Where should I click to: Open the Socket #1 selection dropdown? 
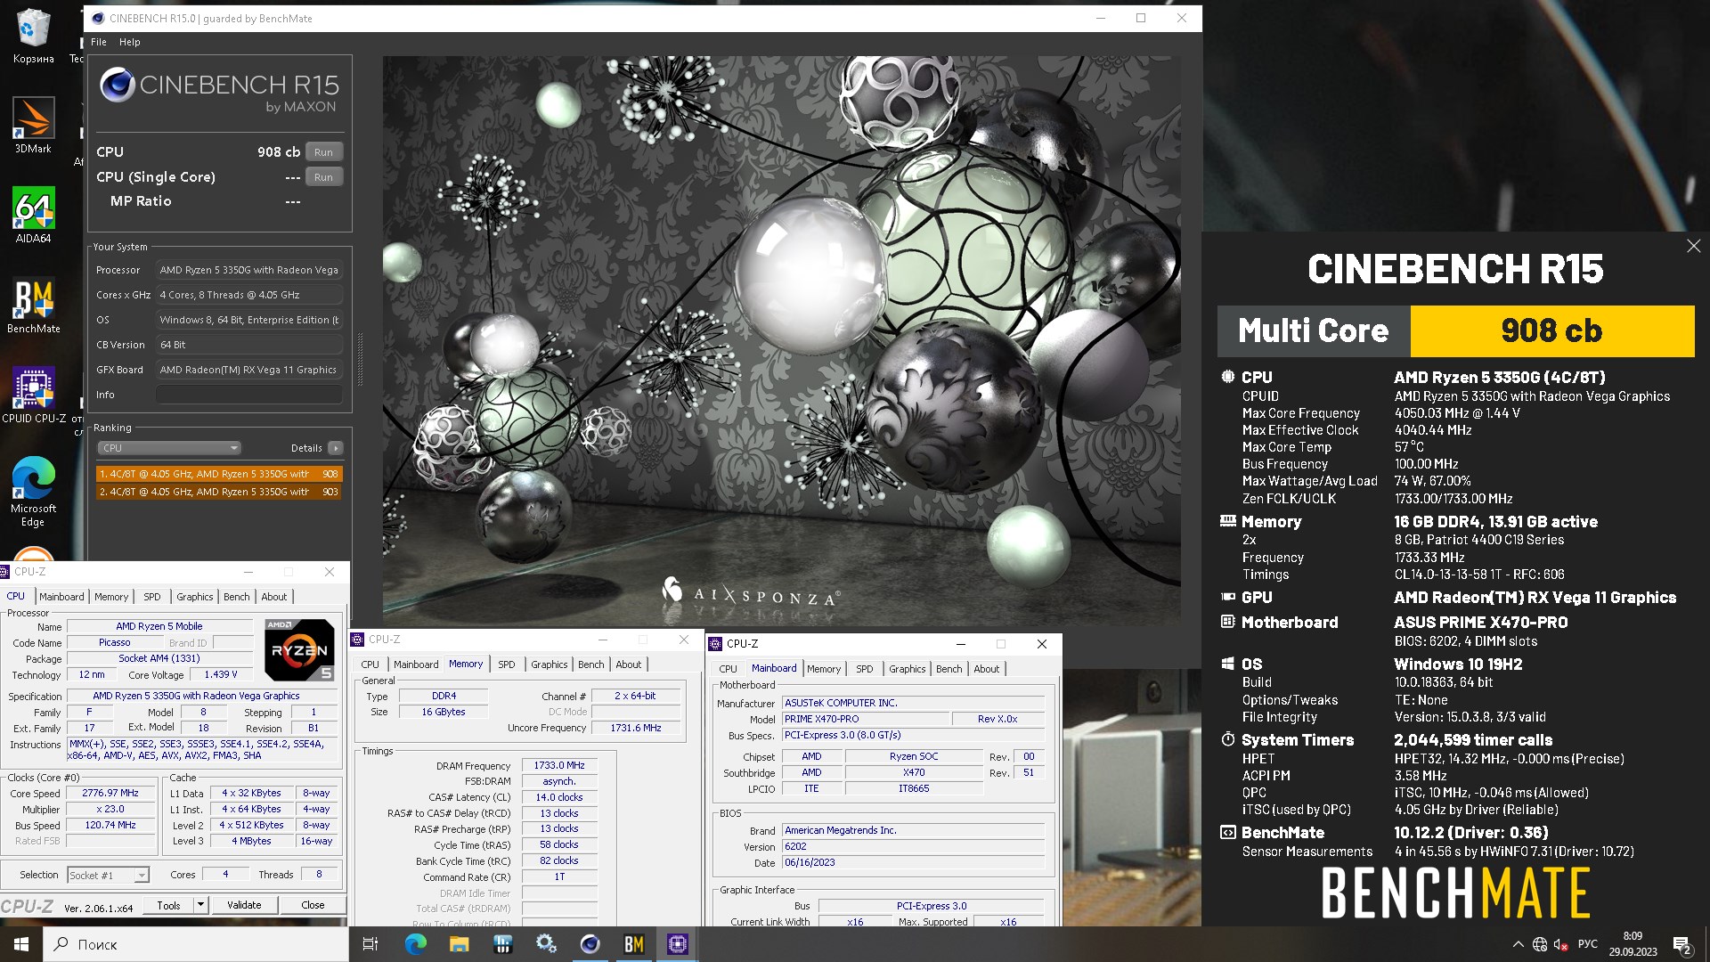[108, 876]
